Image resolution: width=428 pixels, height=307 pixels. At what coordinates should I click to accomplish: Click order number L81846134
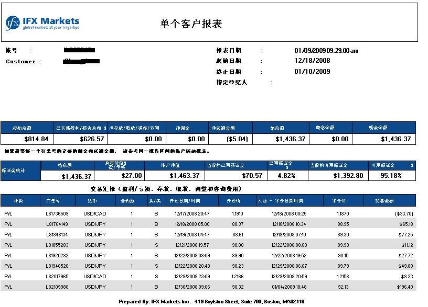(57, 235)
